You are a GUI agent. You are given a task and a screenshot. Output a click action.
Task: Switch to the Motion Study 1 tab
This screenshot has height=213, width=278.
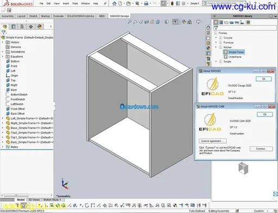pyautogui.click(x=52, y=200)
